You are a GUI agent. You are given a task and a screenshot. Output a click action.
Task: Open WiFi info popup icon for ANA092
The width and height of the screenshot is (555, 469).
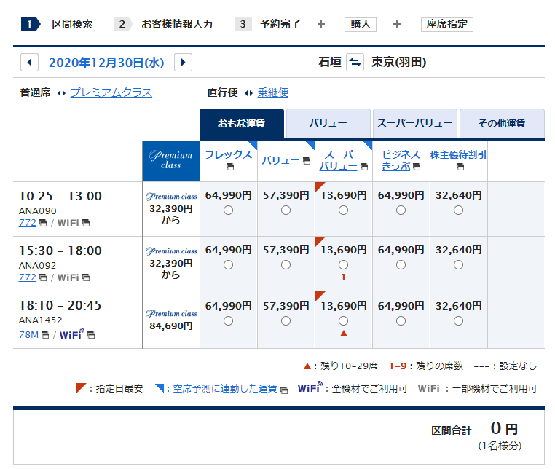[86, 277]
